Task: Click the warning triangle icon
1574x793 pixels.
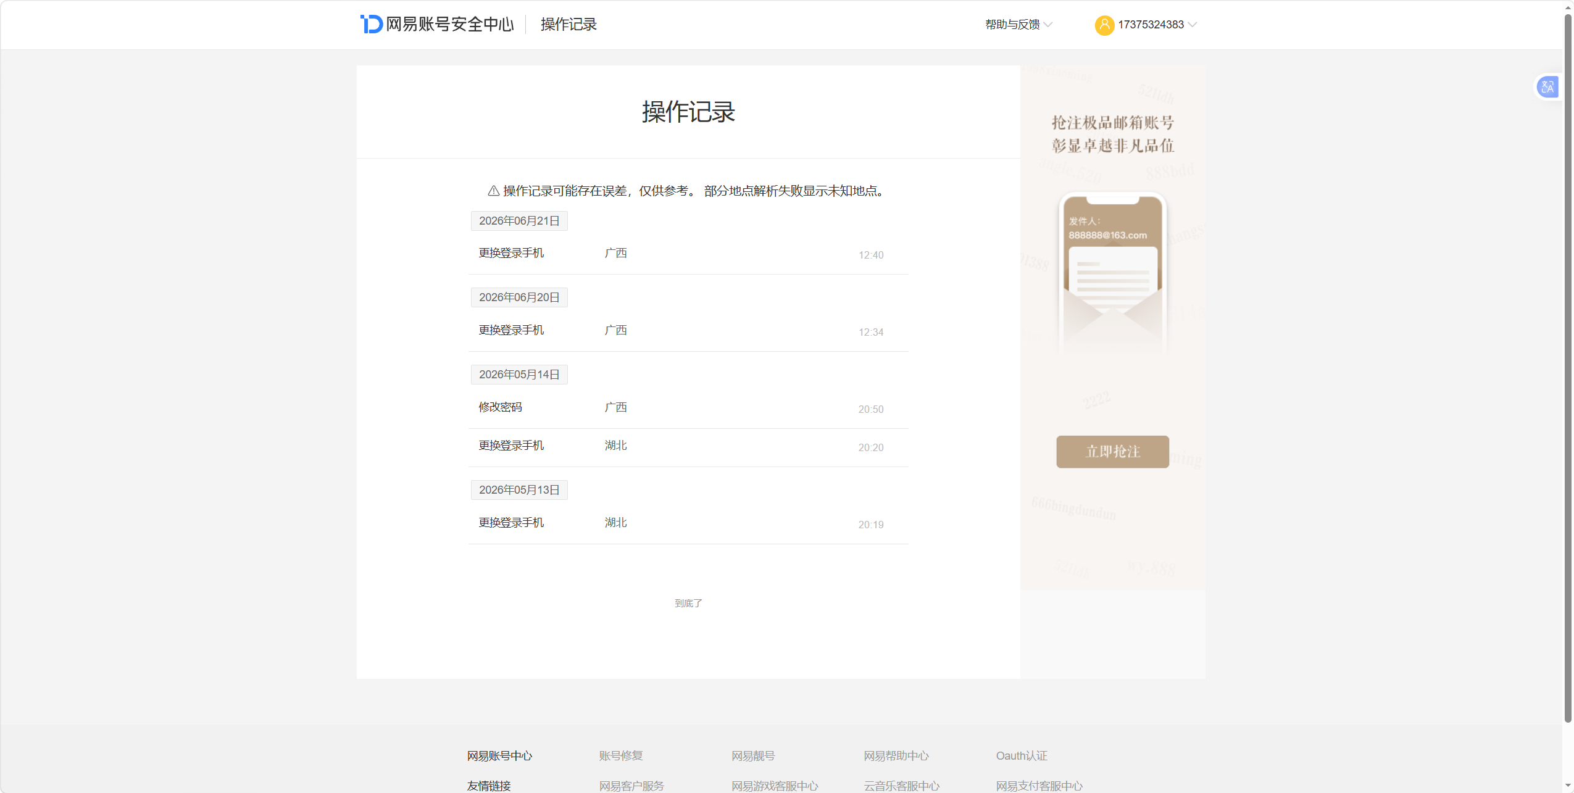Action: [x=493, y=191]
